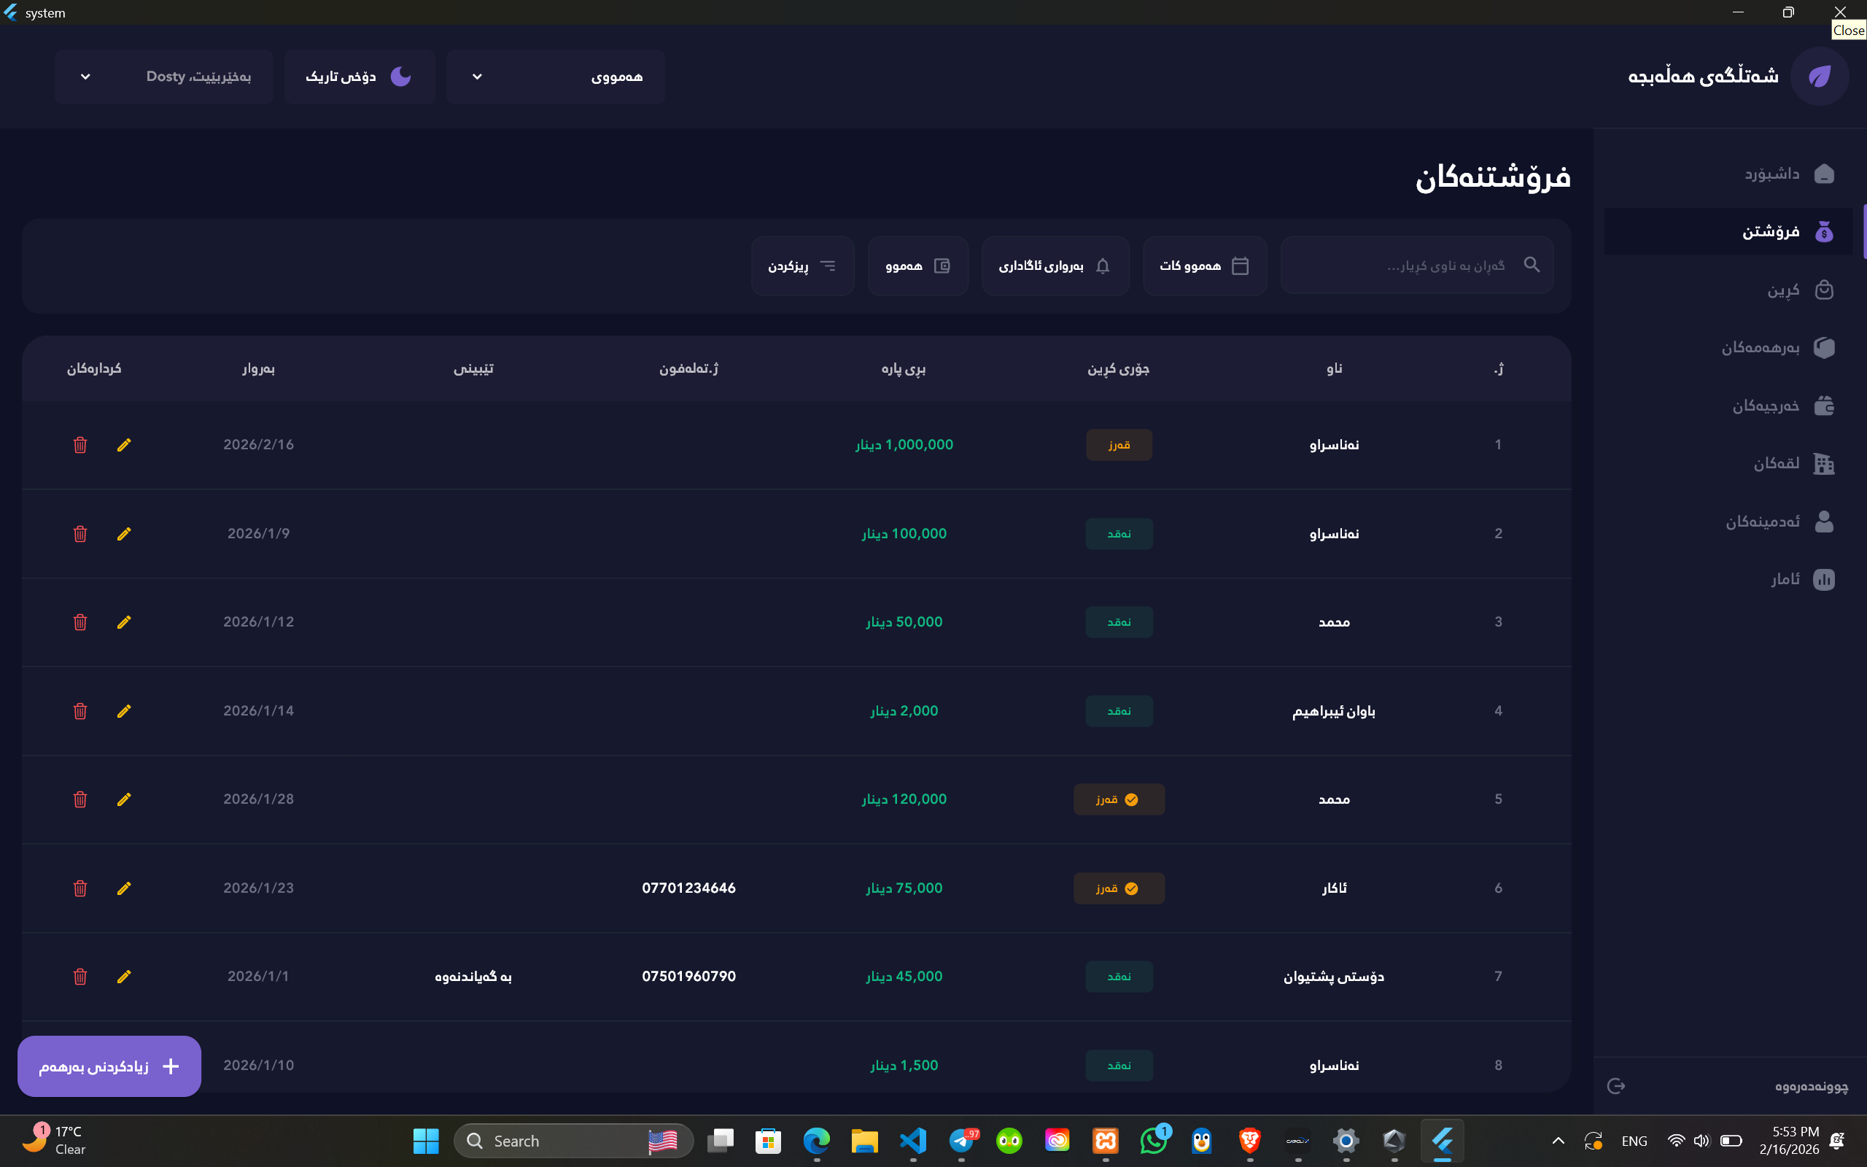
Task: Open the Flutter app icon in the taskbar
Action: 1442,1141
